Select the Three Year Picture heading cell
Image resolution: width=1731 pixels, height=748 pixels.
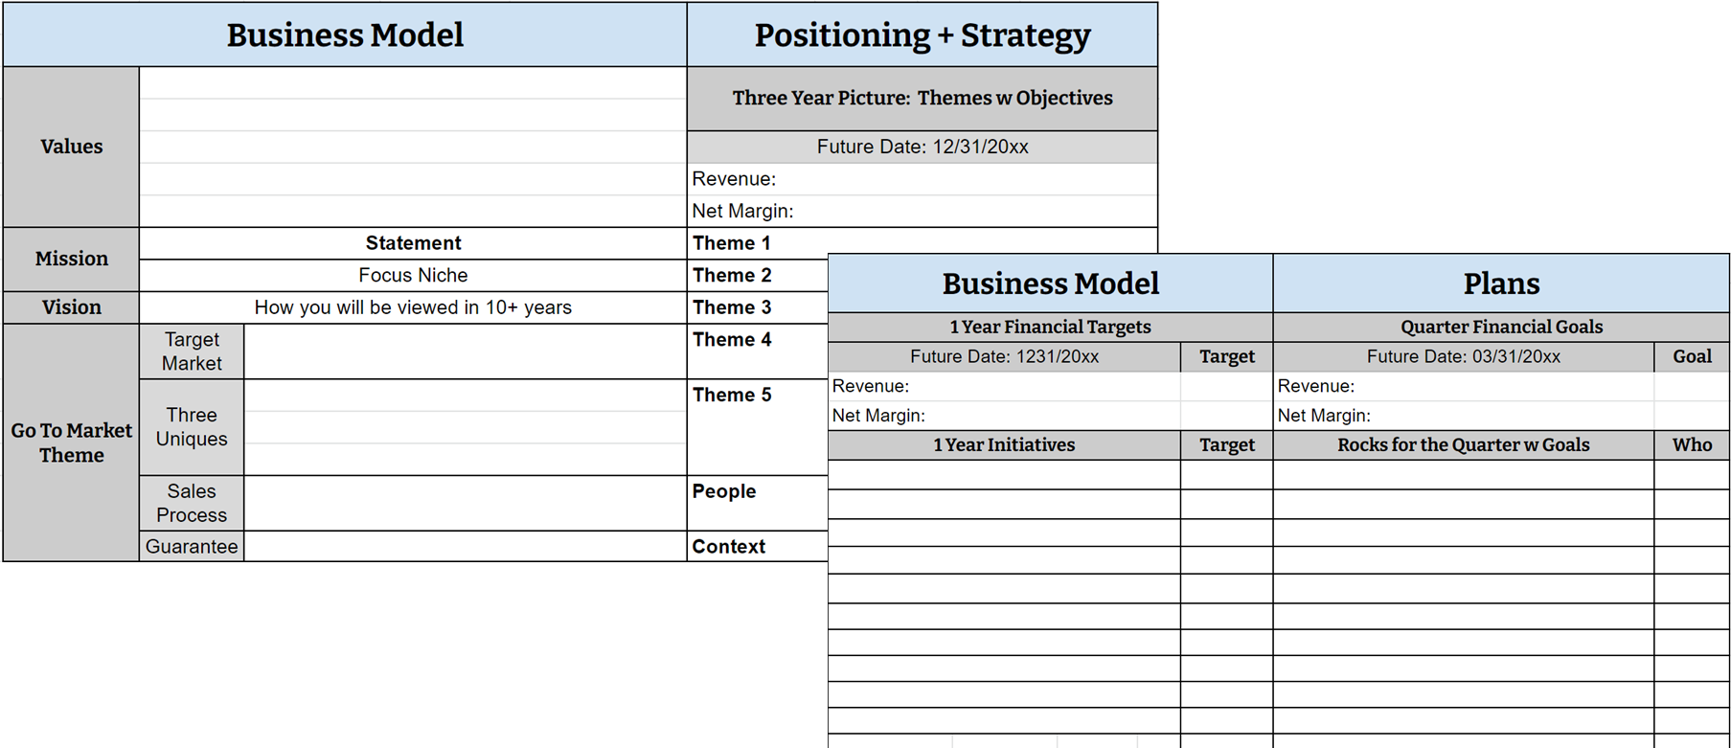tap(922, 98)
